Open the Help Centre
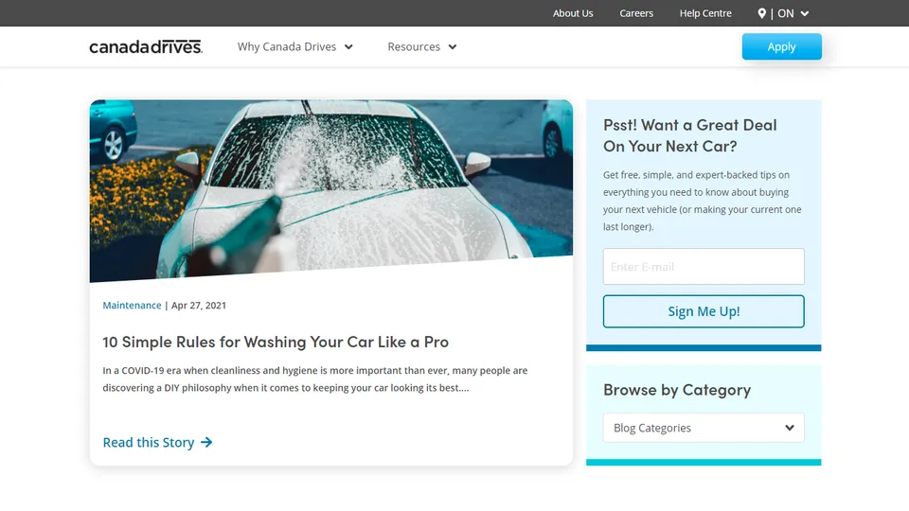The height and width of the screenshot is (511, 909). [705, 13]
